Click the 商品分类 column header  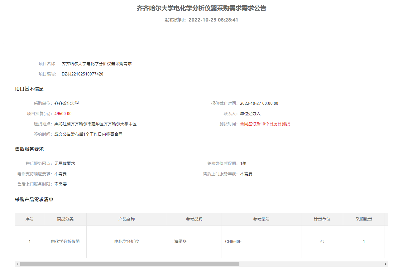tap(65, 219)
